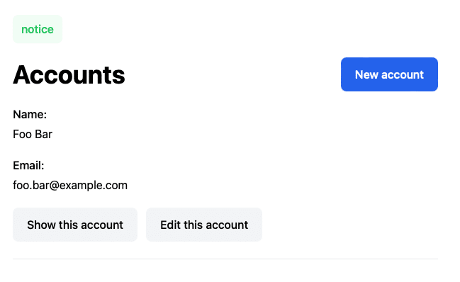Click the word New on the blue button
Screen dimensions: 460x282
click(366, 74)
